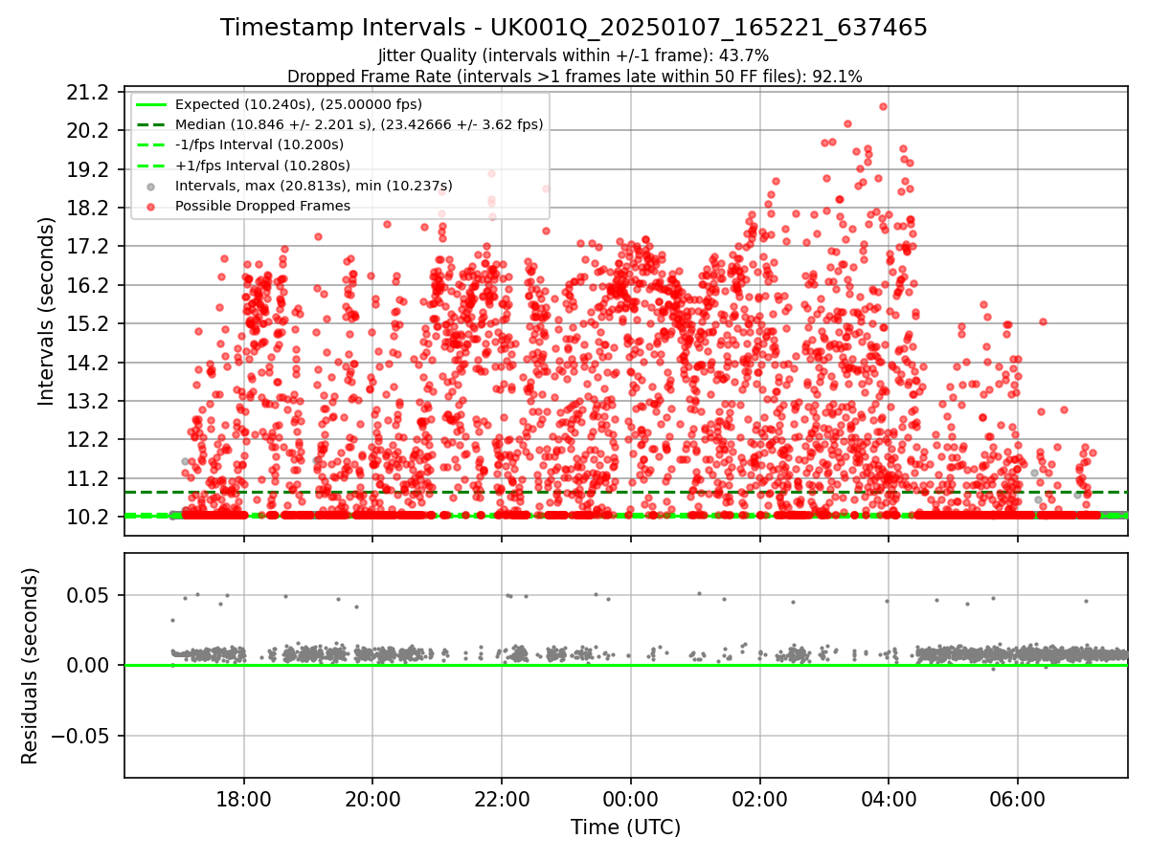
Task: Click the 'Residuals (seconds)' y-axis label
Action: click(x=31, y=666)
